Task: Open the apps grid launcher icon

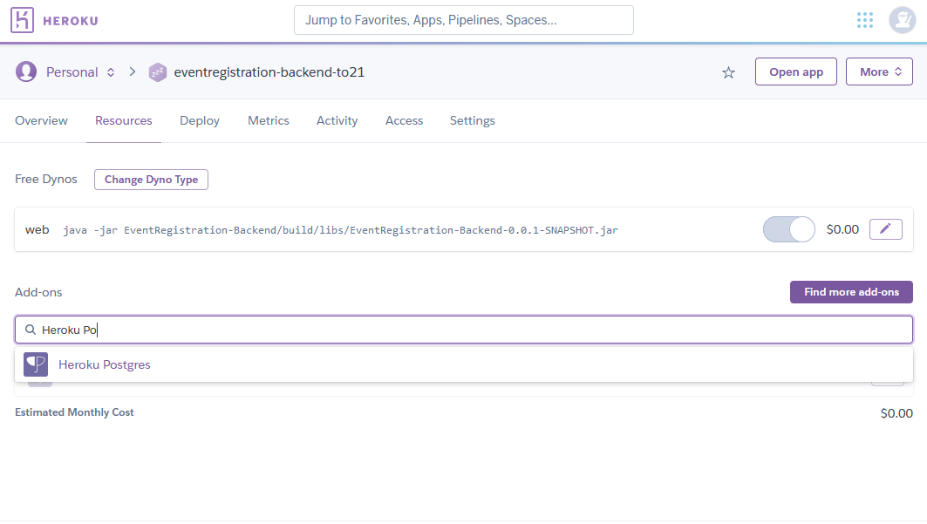Action: [864, 20]
